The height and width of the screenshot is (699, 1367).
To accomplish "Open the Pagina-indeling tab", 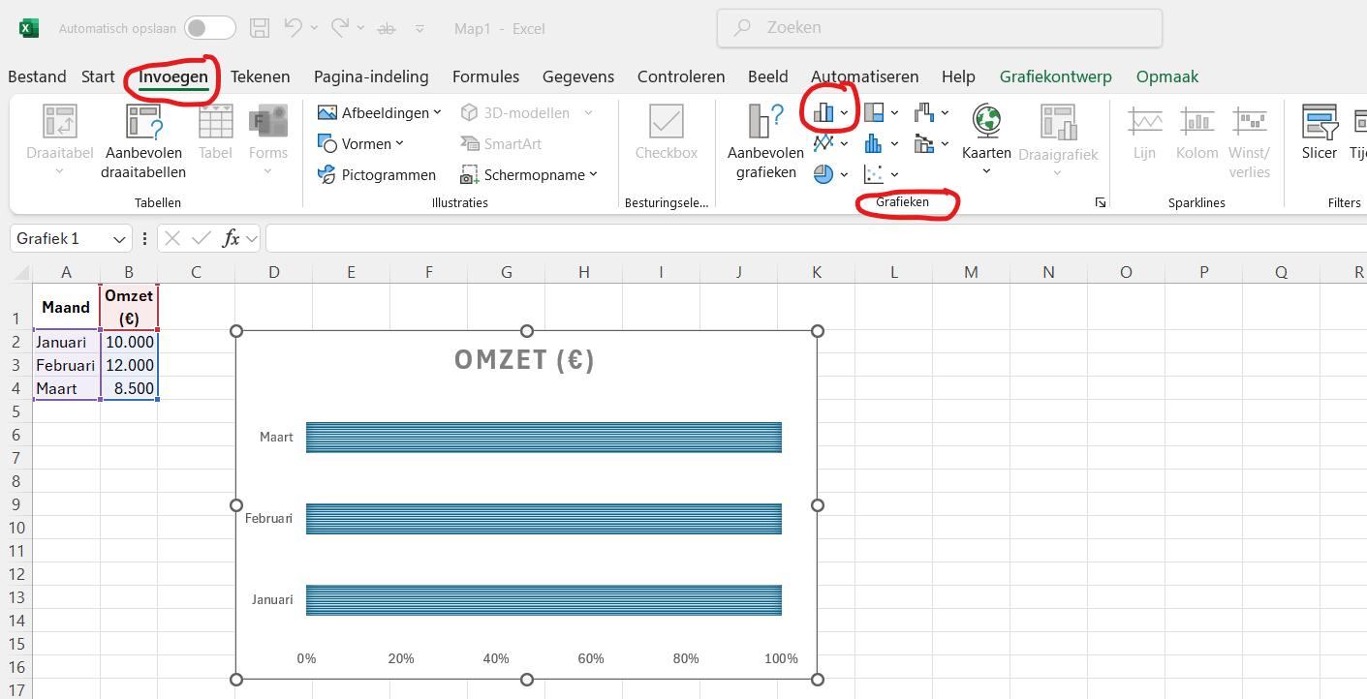I will [x=371, y=76].
